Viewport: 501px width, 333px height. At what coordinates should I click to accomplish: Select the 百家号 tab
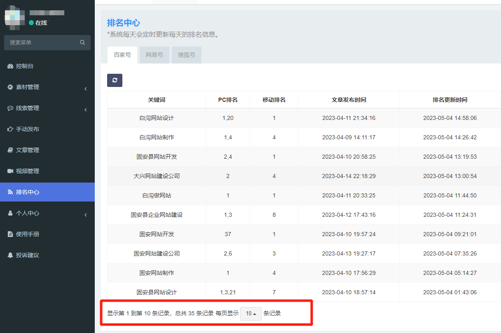pyautogui.click(x=122, y=55)
